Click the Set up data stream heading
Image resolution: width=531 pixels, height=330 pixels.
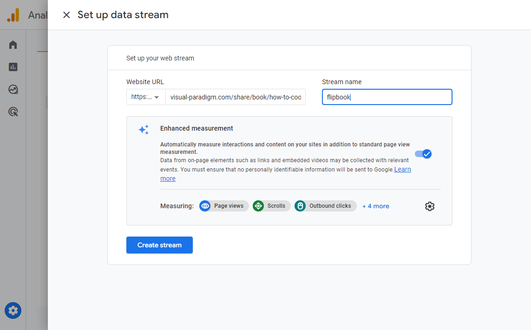click(123, 15)
